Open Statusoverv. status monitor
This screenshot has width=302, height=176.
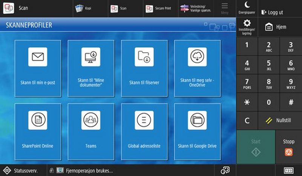[x=23, y=170]
